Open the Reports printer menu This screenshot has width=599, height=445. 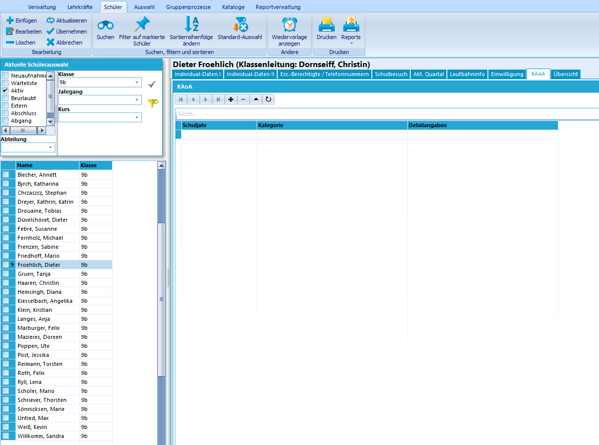point(351,25)
